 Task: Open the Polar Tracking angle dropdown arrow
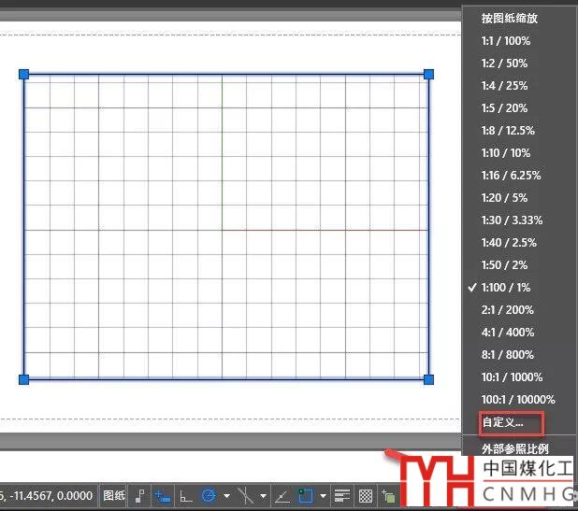(x=225, y=495)
